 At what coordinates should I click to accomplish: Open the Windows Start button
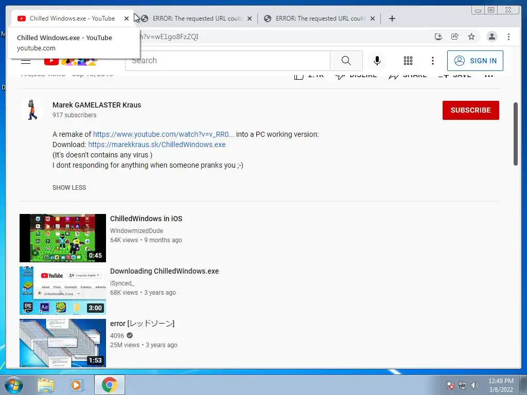[13, 385]
